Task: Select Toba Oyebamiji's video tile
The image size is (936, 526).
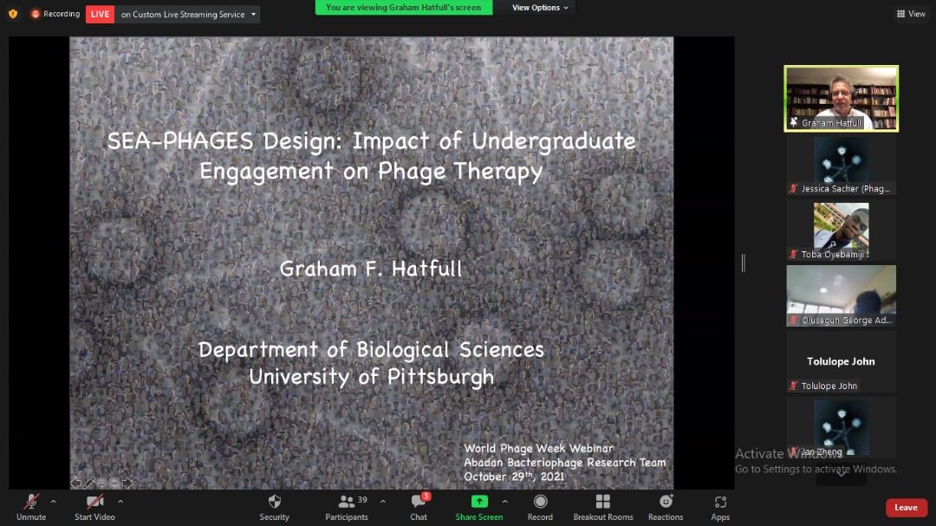Action: (841, 231)
